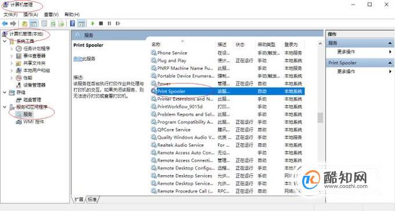Select Program Compatibility A... service row

(x=228, y=122)
